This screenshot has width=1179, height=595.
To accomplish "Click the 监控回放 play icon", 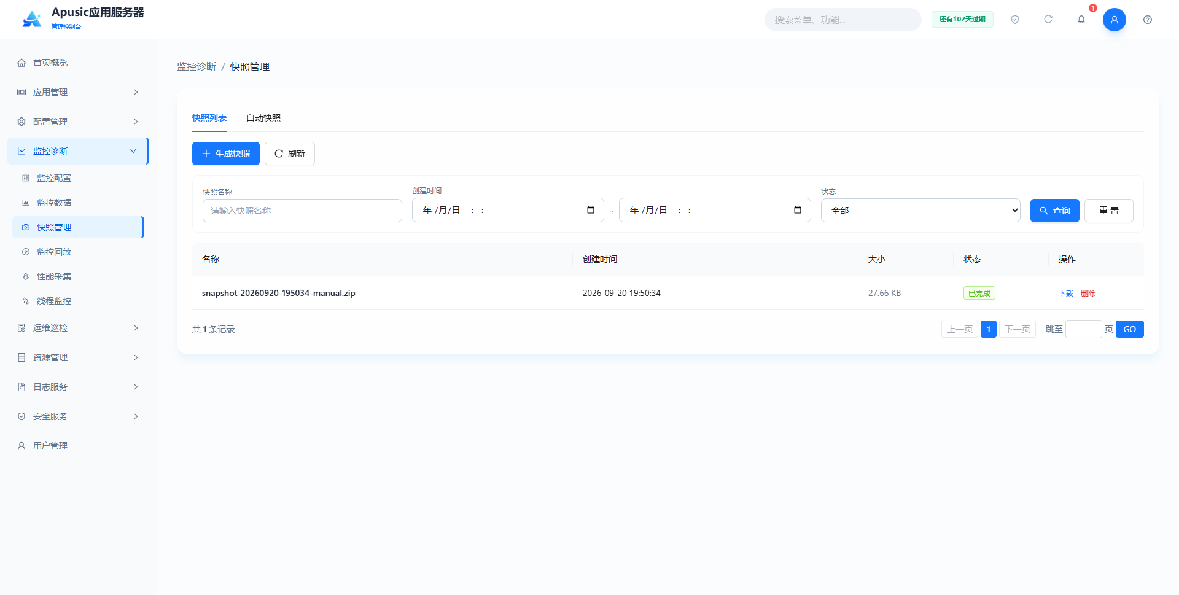I will pos(26,252).
